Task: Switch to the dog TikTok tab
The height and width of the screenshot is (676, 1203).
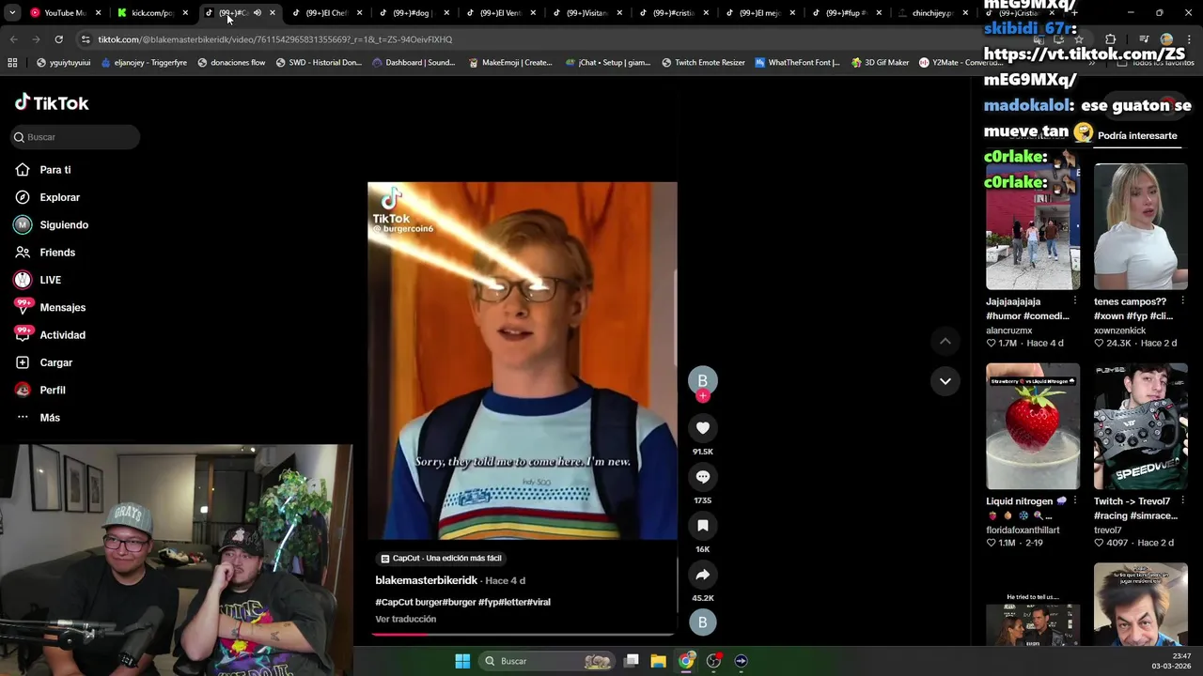Action: click(413, 13)
